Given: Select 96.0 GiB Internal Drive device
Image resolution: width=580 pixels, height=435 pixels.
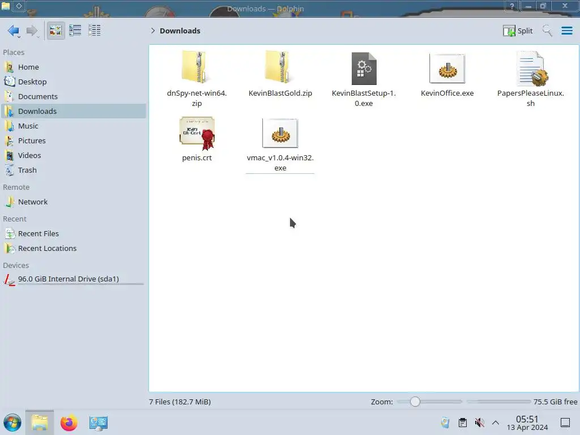Looking at the screenshot, I should (74, 279).
